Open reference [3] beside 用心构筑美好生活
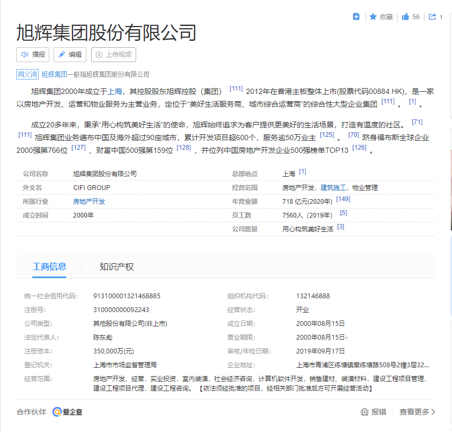 (340, 227)
